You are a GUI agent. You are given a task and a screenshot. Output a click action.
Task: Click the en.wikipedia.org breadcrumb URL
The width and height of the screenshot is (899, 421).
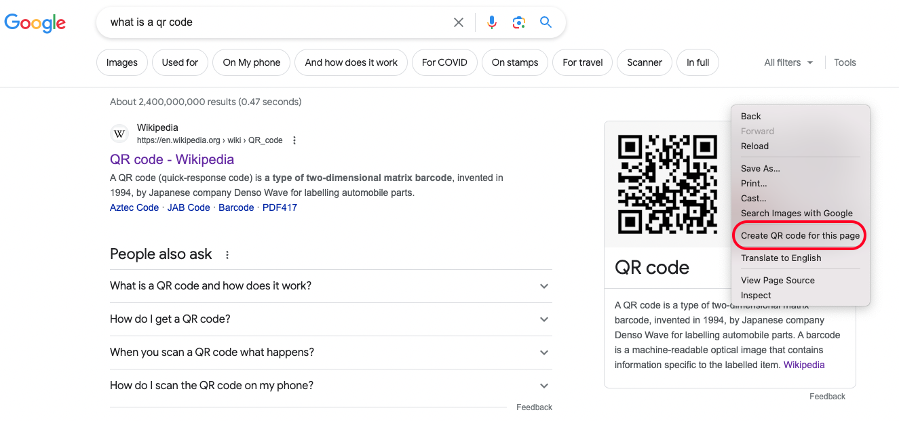pyautogui.click(x=210, y=140)
